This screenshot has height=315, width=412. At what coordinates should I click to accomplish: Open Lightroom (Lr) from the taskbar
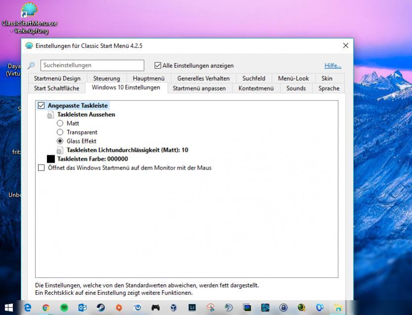[x=192, y=308]
